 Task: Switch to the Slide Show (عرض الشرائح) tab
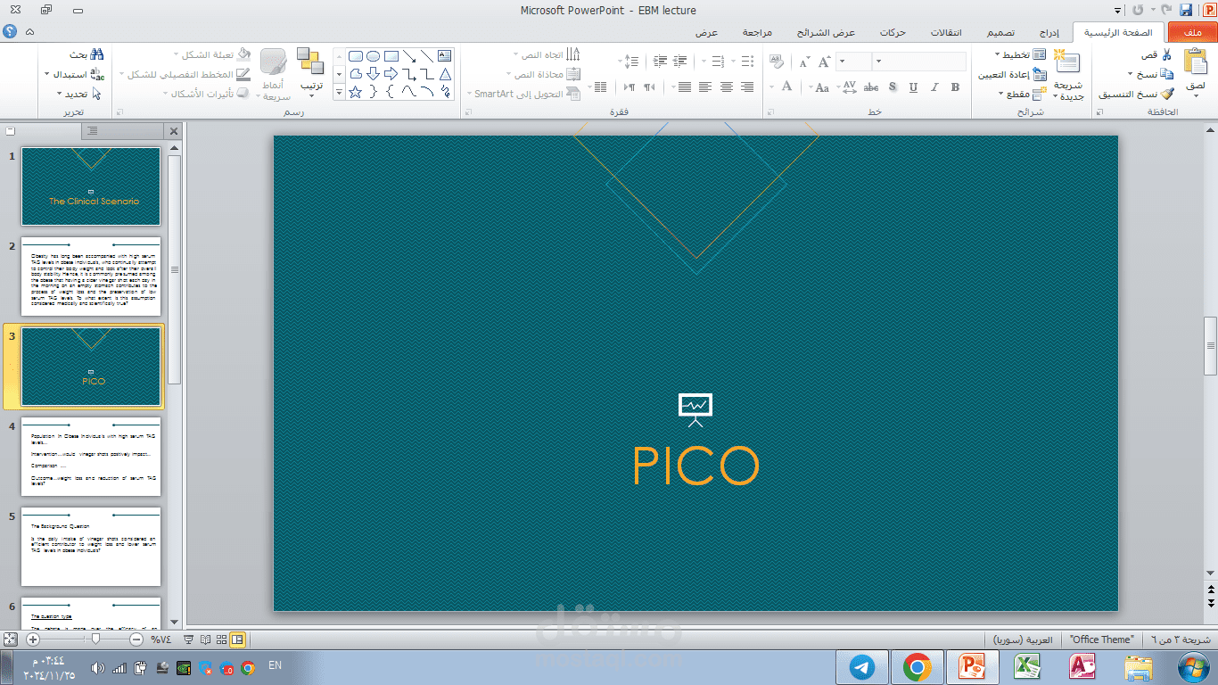tap(826, 32)
